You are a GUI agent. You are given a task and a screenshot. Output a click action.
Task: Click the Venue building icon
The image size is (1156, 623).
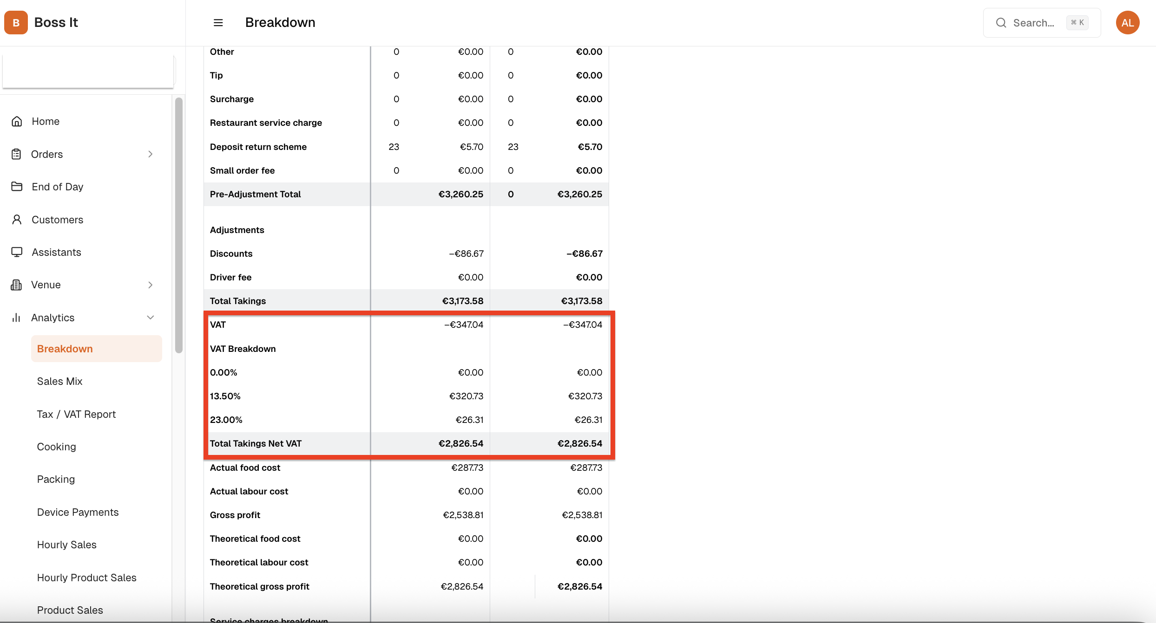pos(16,285)
